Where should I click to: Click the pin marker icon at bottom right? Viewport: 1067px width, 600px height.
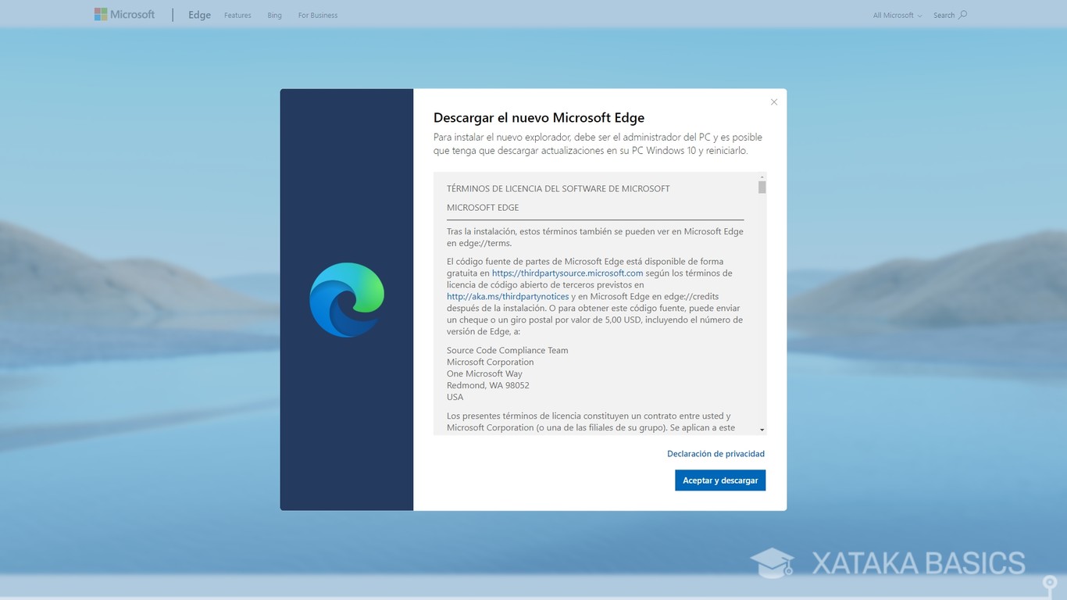pos(1050,582)
